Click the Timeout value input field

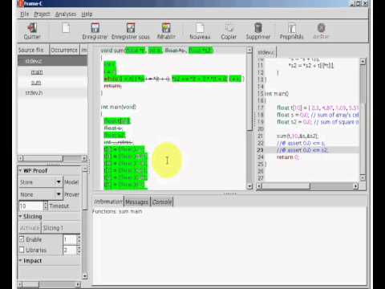pyautogui.click(x=30, y=206)
